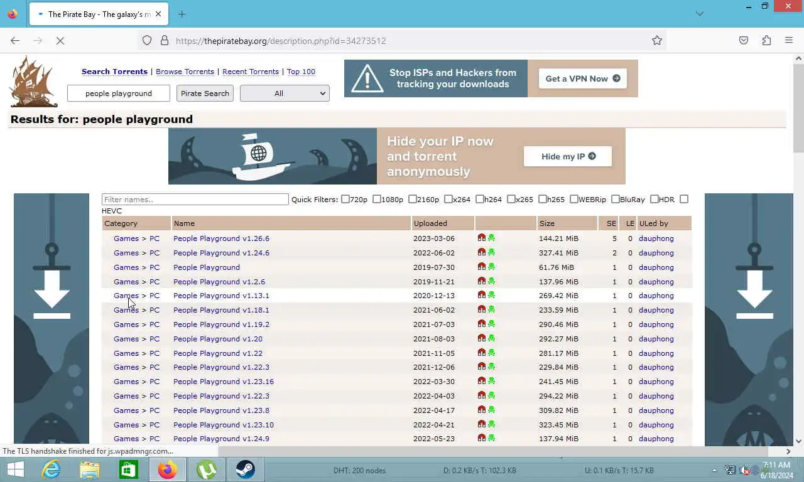
Task: Open Search Torrents link
Action: 114,72
